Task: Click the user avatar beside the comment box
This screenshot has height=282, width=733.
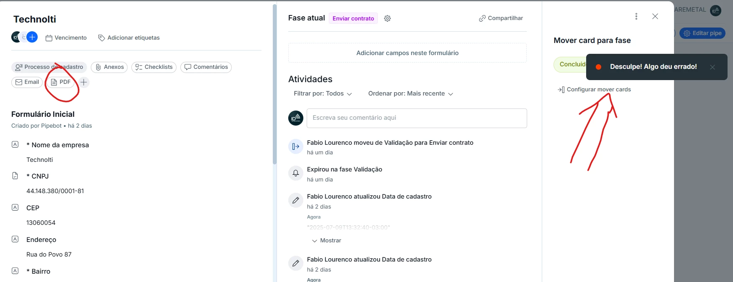Action: tap(296, 118)
